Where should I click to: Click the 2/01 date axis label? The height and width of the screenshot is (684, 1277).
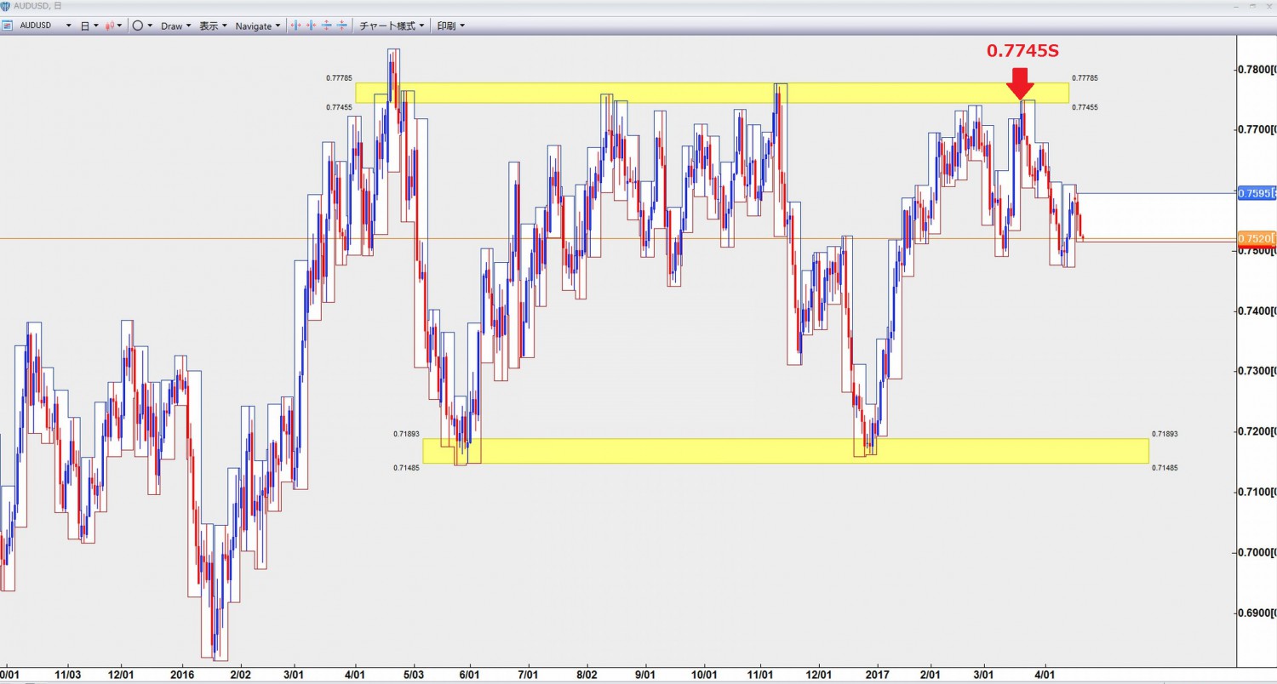(x=931, y=673)
